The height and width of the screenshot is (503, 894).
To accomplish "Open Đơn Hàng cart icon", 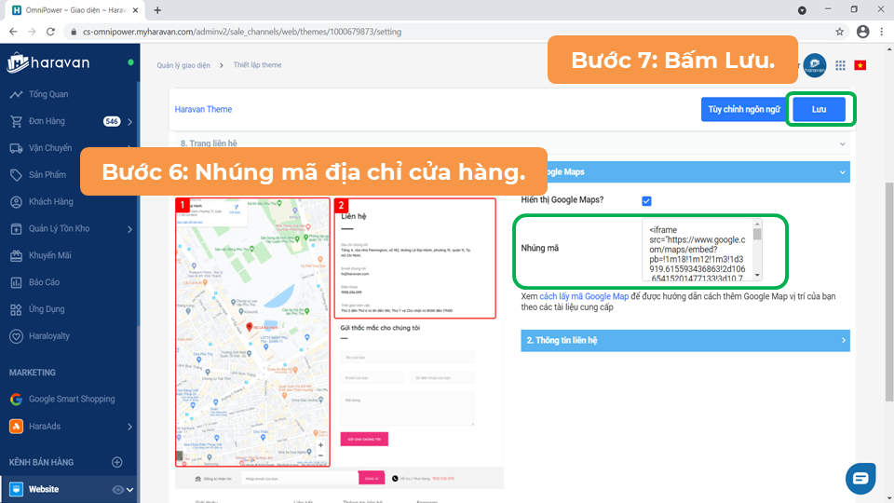I will pyautogui.click(x=16, y=121).
